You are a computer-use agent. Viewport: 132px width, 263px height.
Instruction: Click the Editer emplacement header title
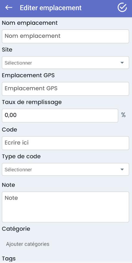coord(51,8)
